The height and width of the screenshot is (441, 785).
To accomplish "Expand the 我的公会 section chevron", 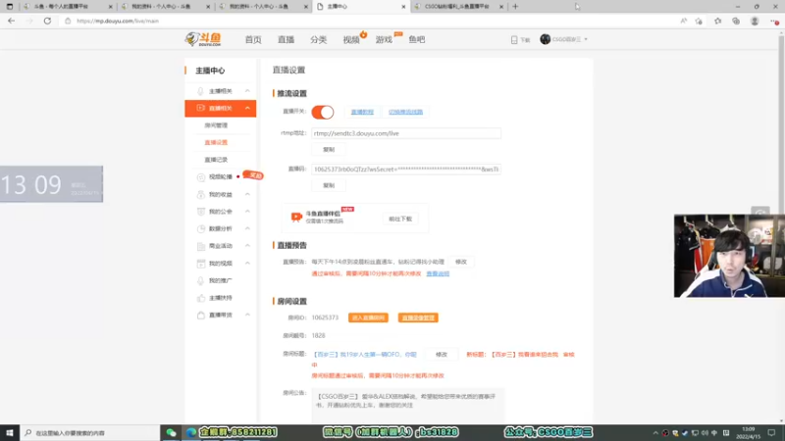I will [x=247, y=212].
